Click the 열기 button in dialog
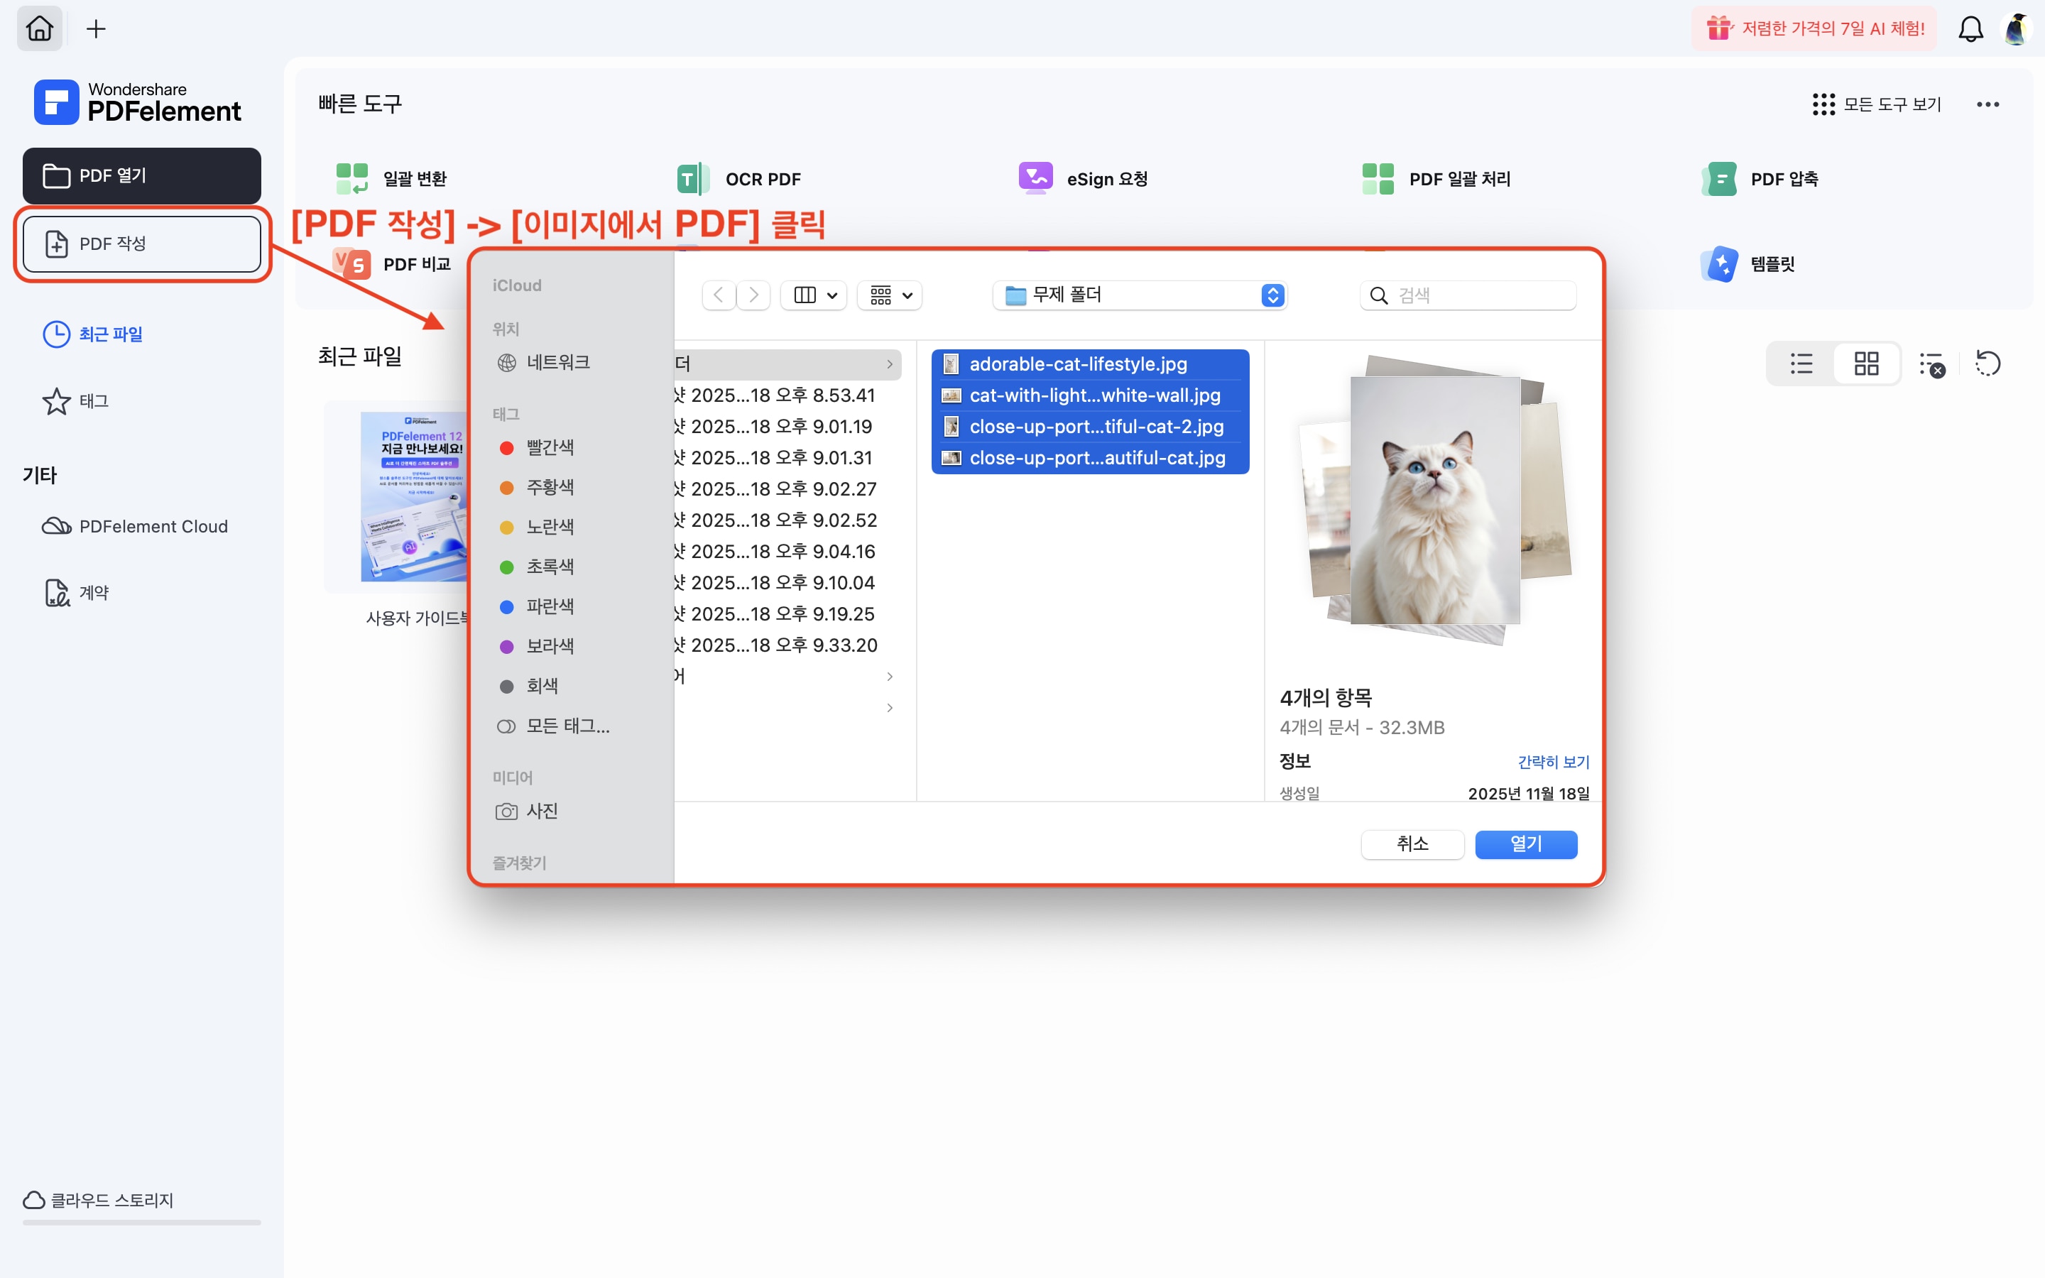2045x1278 pixels. (x=1525, y=843)
